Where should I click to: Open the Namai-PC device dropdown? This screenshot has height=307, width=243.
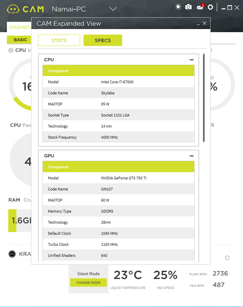click(113, 9)
